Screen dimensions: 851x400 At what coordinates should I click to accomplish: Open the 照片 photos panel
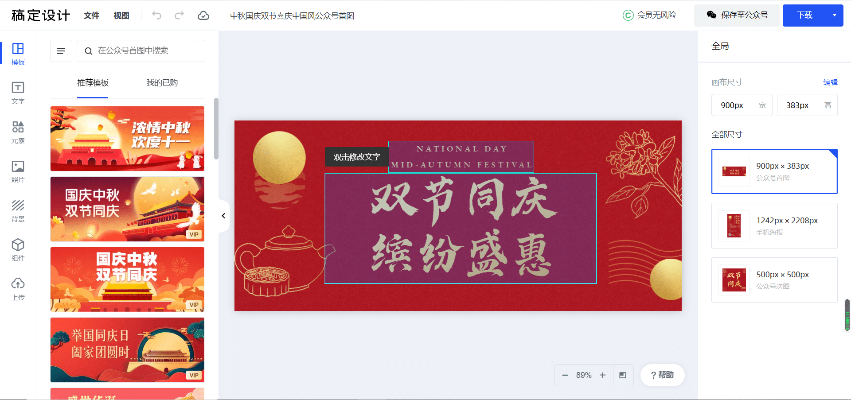[x=18, y=171]
